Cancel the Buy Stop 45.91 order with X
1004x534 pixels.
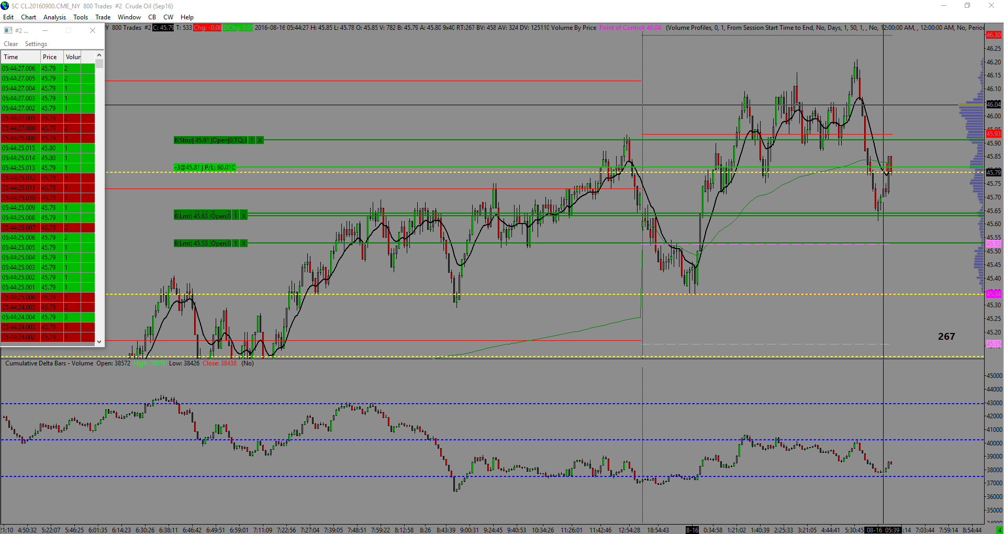point(260,140)
